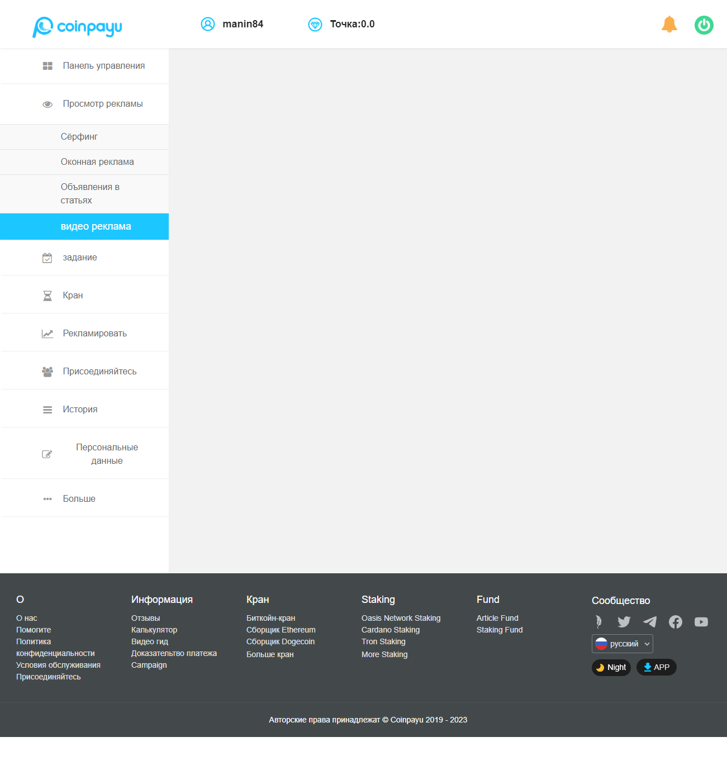Open the manin84 user profile icon

(208, 24)
